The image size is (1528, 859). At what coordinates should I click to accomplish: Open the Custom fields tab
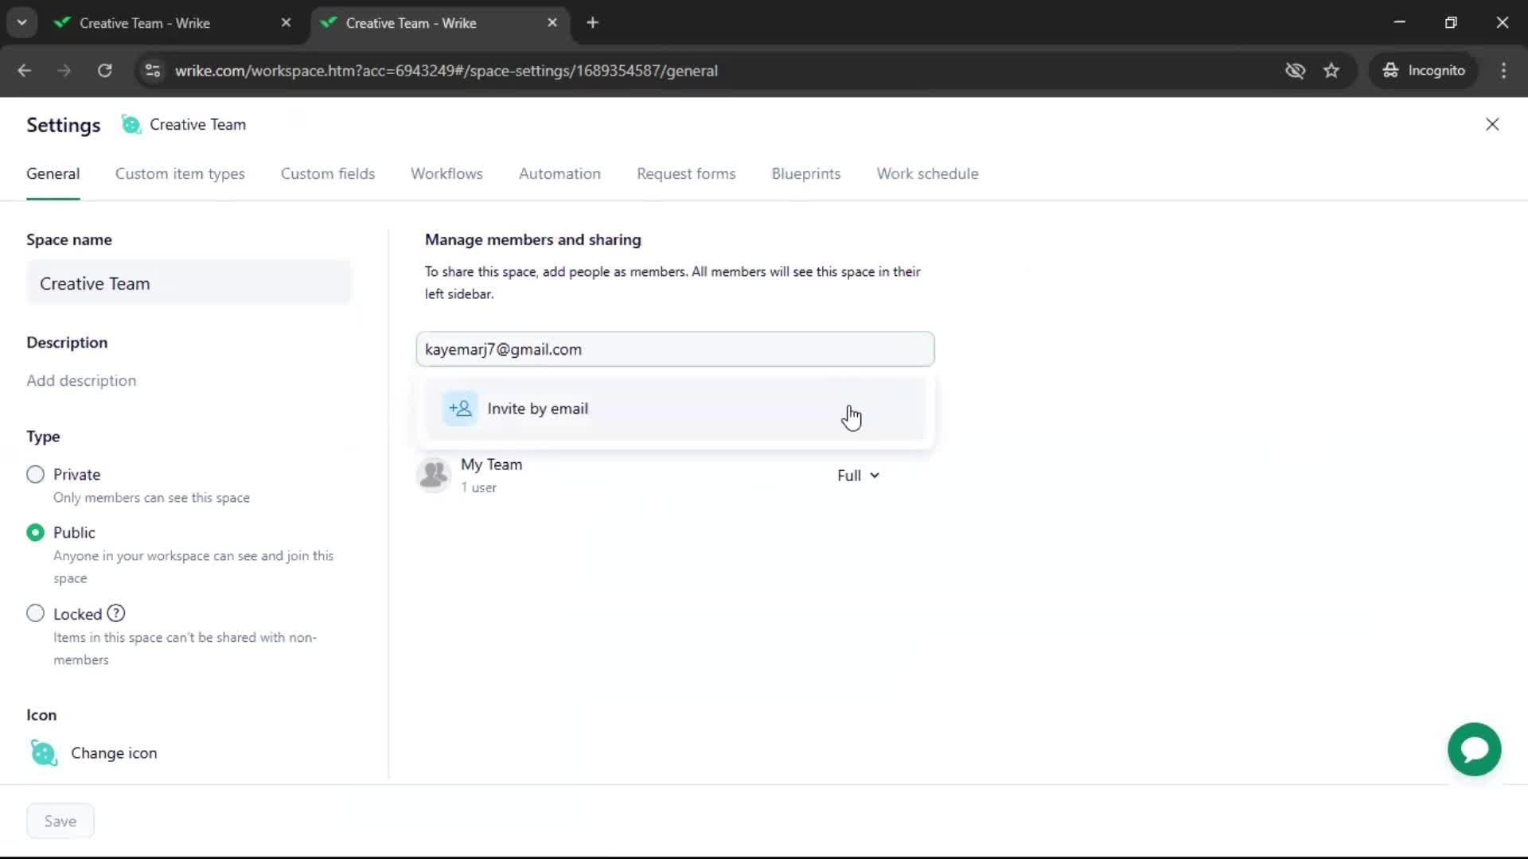tap(327, 174)
